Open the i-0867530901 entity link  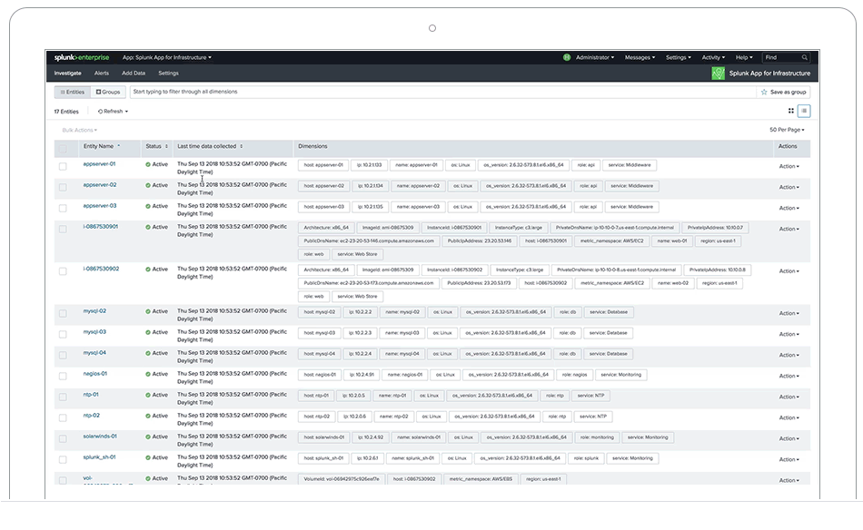100,227
